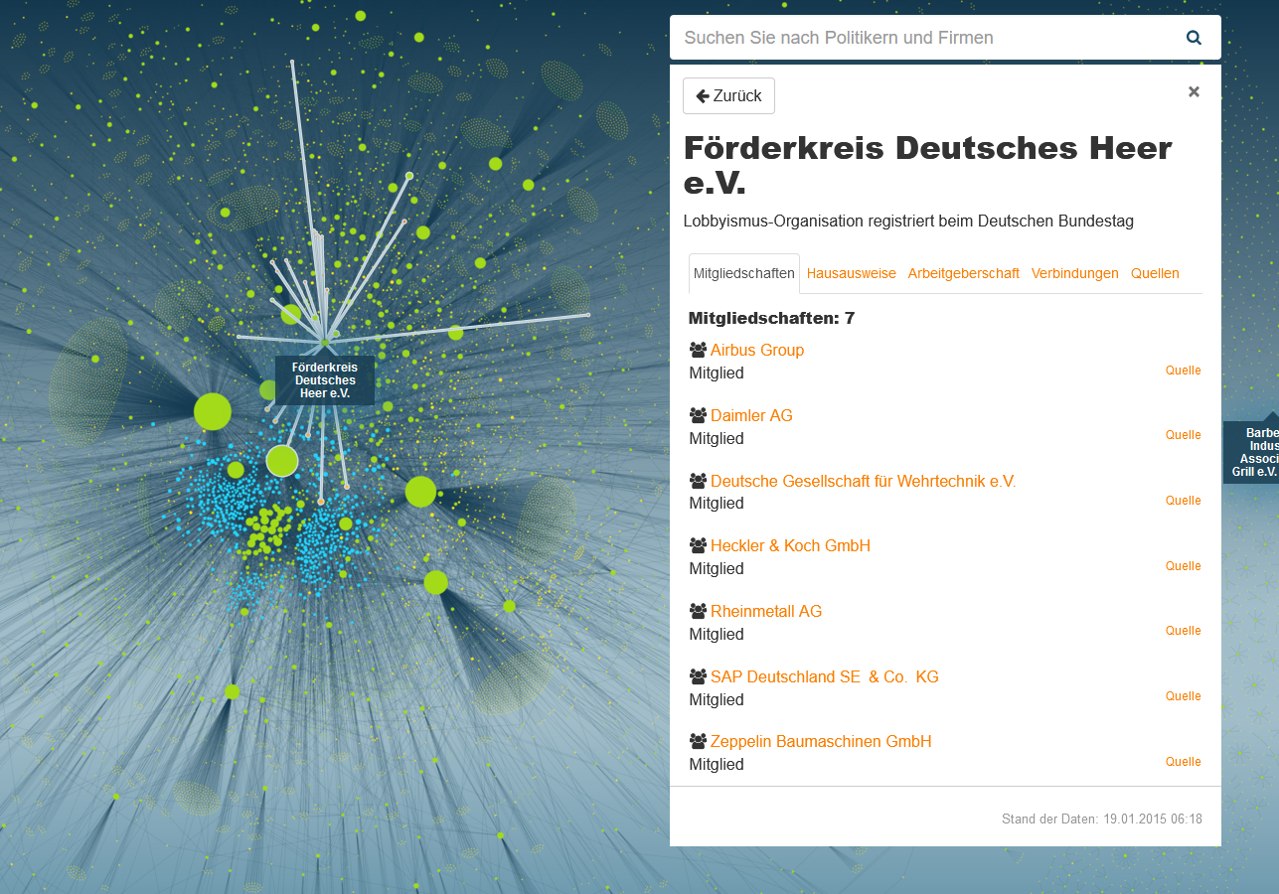
Task: Open the Quelle source for Daimler AG
Action: (1184, 435)
